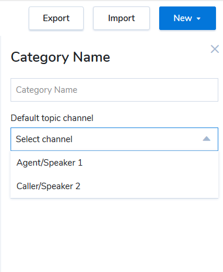Image resolution: width=223 pixels, height=272 pixels.
Task: Focus the Category Name text field
Action: (x=114, y=90)
